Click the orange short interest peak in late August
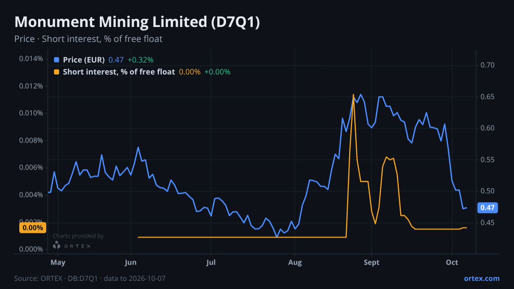This screenshot has width=514, height=289. (x=353, y=95)
